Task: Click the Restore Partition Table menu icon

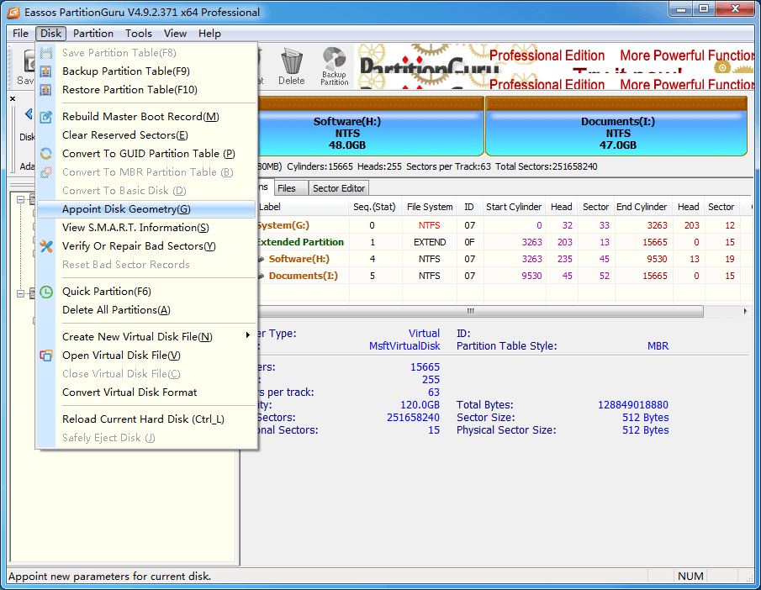Action: (46, 90)
